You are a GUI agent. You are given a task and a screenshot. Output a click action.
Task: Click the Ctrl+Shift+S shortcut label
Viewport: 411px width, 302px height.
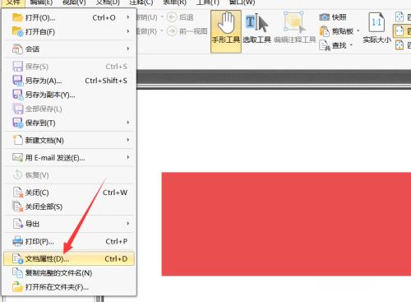pos(106,81)
